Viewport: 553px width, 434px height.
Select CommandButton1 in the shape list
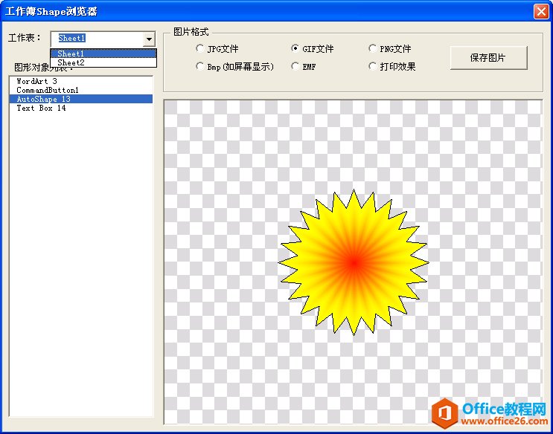click(81, 90)
